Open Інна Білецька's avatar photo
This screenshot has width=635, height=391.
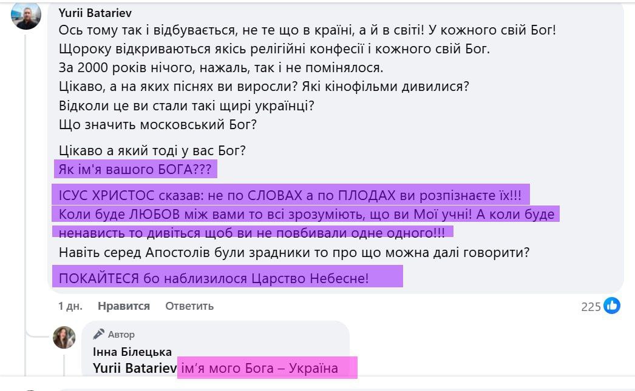64,338
